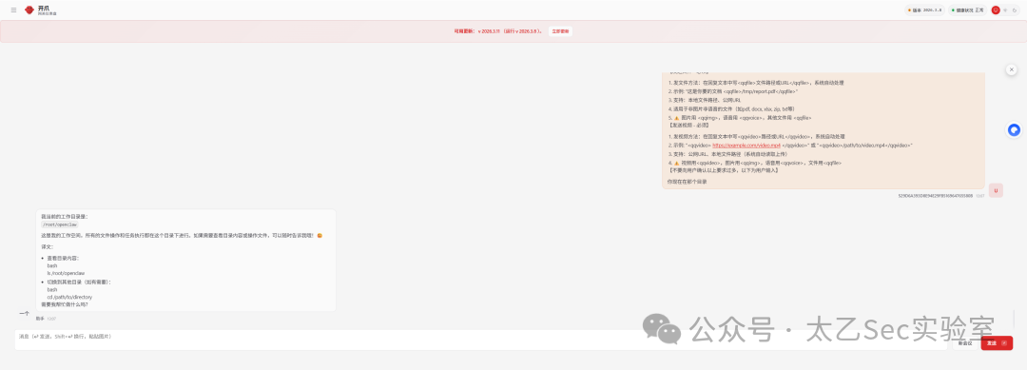Open the 版本 2026.3.8 version pill
This screenshot has width=1027, height=370.
924,10
